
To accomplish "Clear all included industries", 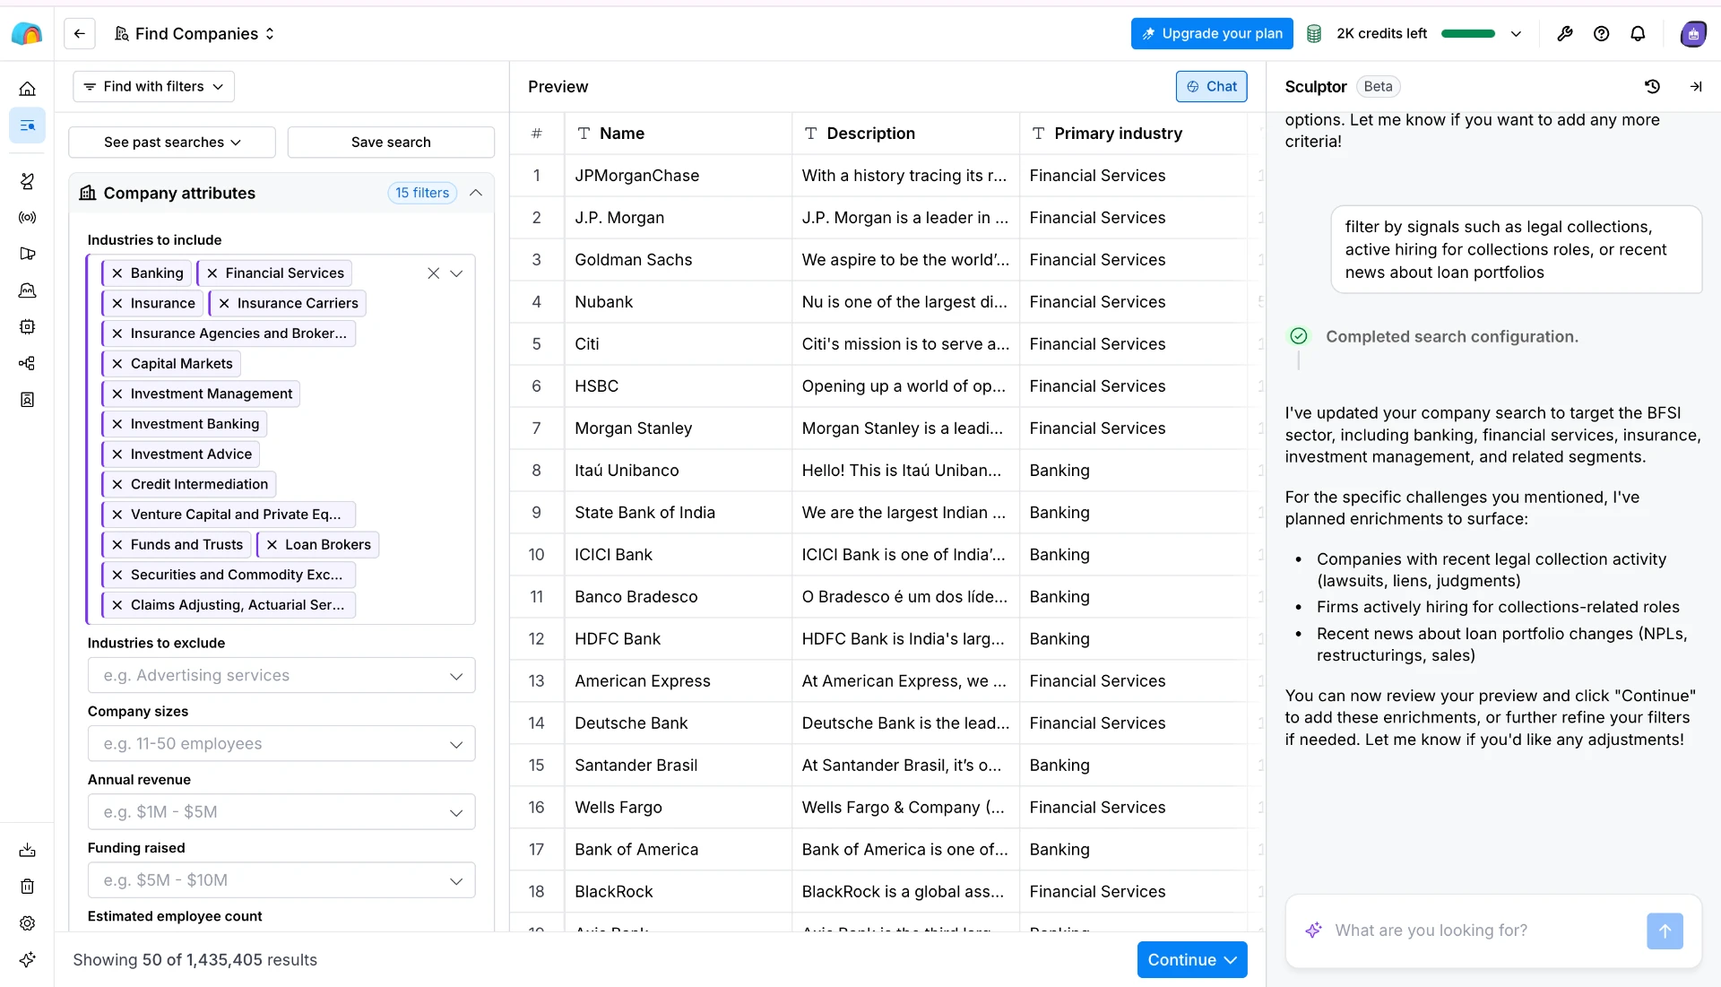I will [433, 273].
